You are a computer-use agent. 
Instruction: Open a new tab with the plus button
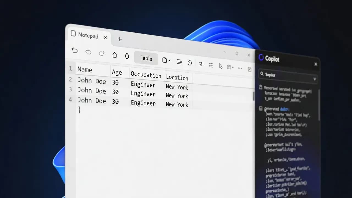pyautogui.click(x=119, y=39)
